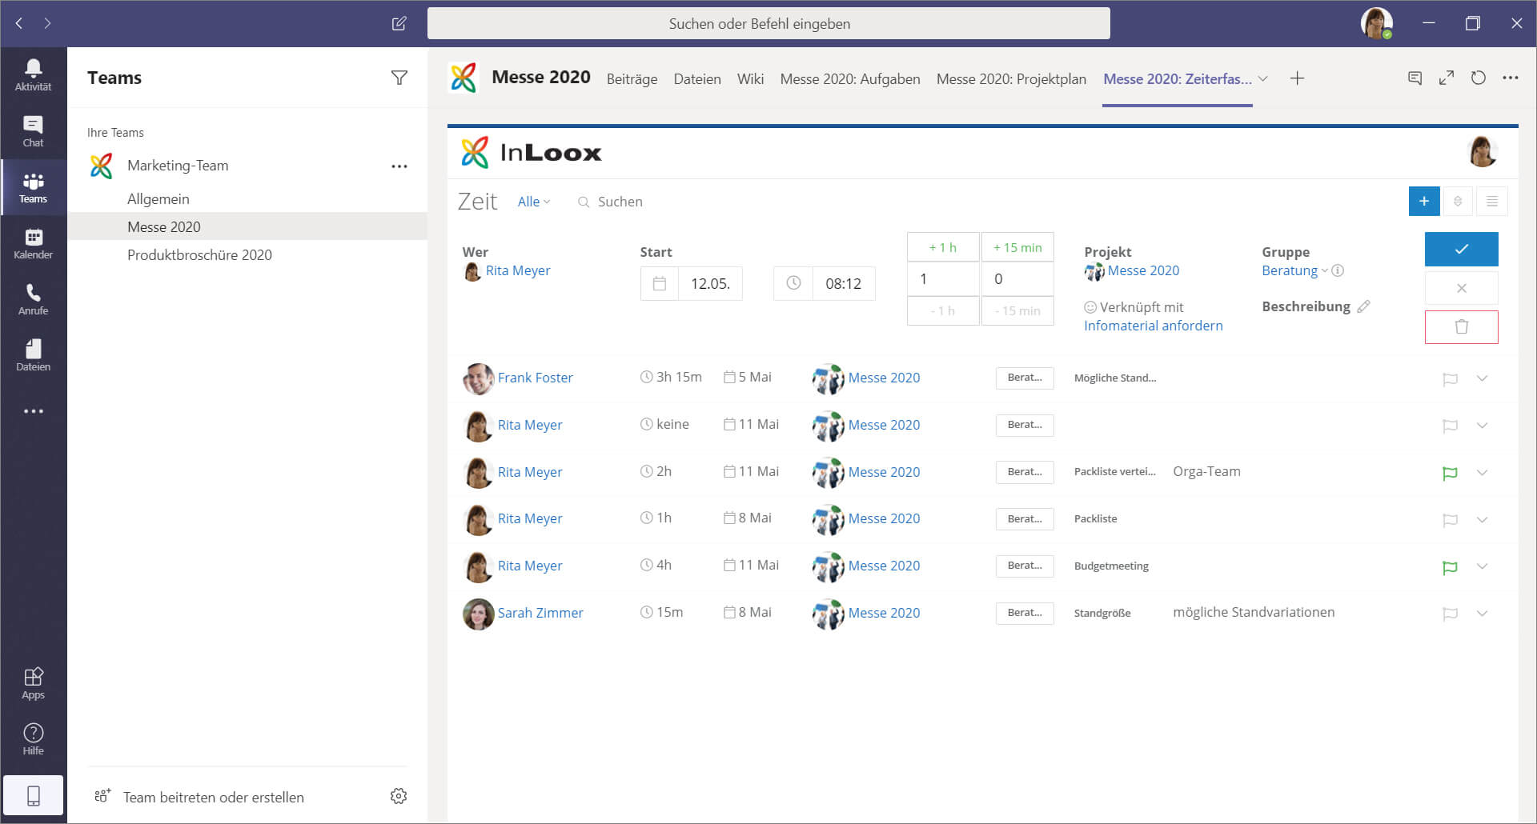
Task: Open Marketing-Team more options ellipsis
Action: tap(399, 166)
